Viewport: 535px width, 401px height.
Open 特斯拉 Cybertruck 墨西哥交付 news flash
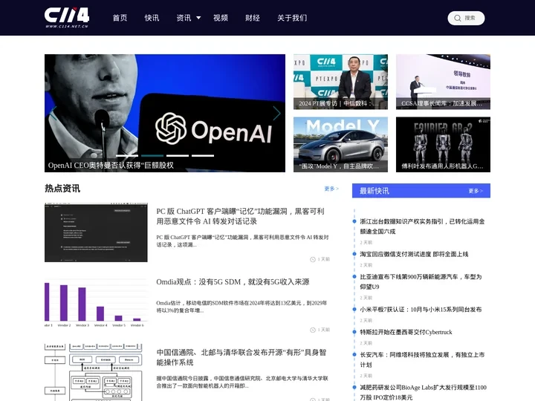point(406,332)
